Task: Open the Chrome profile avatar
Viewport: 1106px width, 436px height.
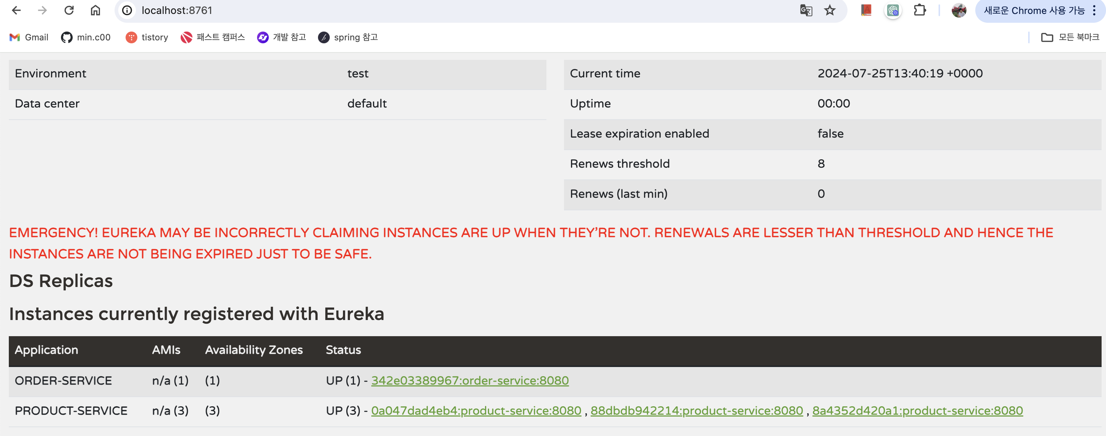Action: coord(959,10)
